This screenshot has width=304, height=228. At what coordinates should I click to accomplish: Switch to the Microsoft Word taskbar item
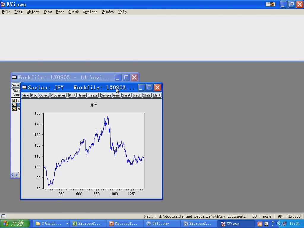click(x=199, y=224)
